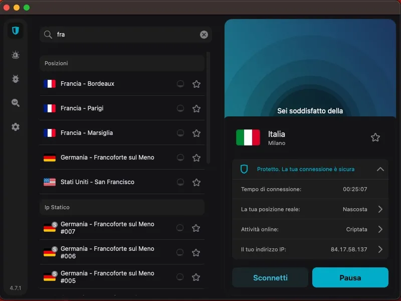Clear the search field with the X icon
The image size is (401, 301).
click(204, 34)
